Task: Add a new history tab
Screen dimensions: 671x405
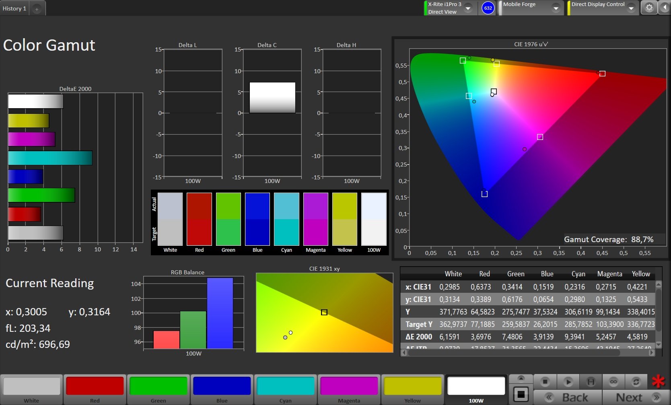Action: pos(37,9)
